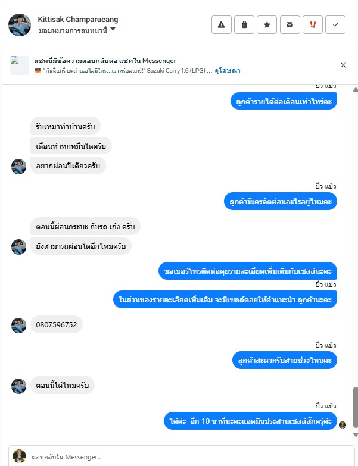Screen dimensions: 358x466
Task: Close the Messenger ad reply banner
Action: [343, 65]
